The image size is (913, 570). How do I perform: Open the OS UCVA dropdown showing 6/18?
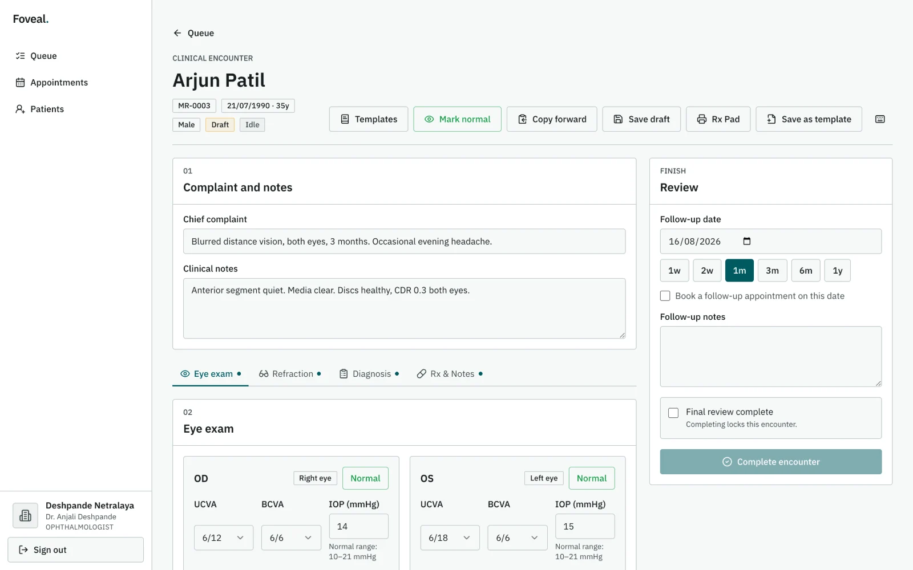click(x=450, y=538)
